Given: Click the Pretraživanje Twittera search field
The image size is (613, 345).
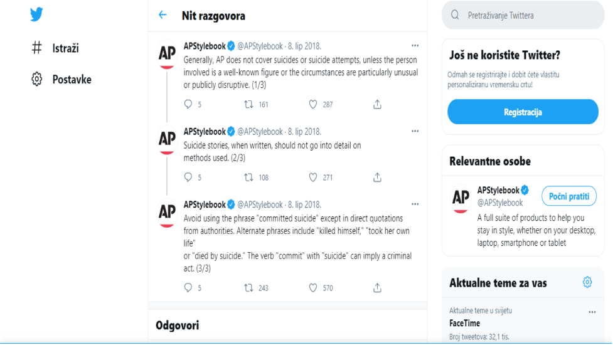Looking at the screenshot, I should (x=523, y=15).
